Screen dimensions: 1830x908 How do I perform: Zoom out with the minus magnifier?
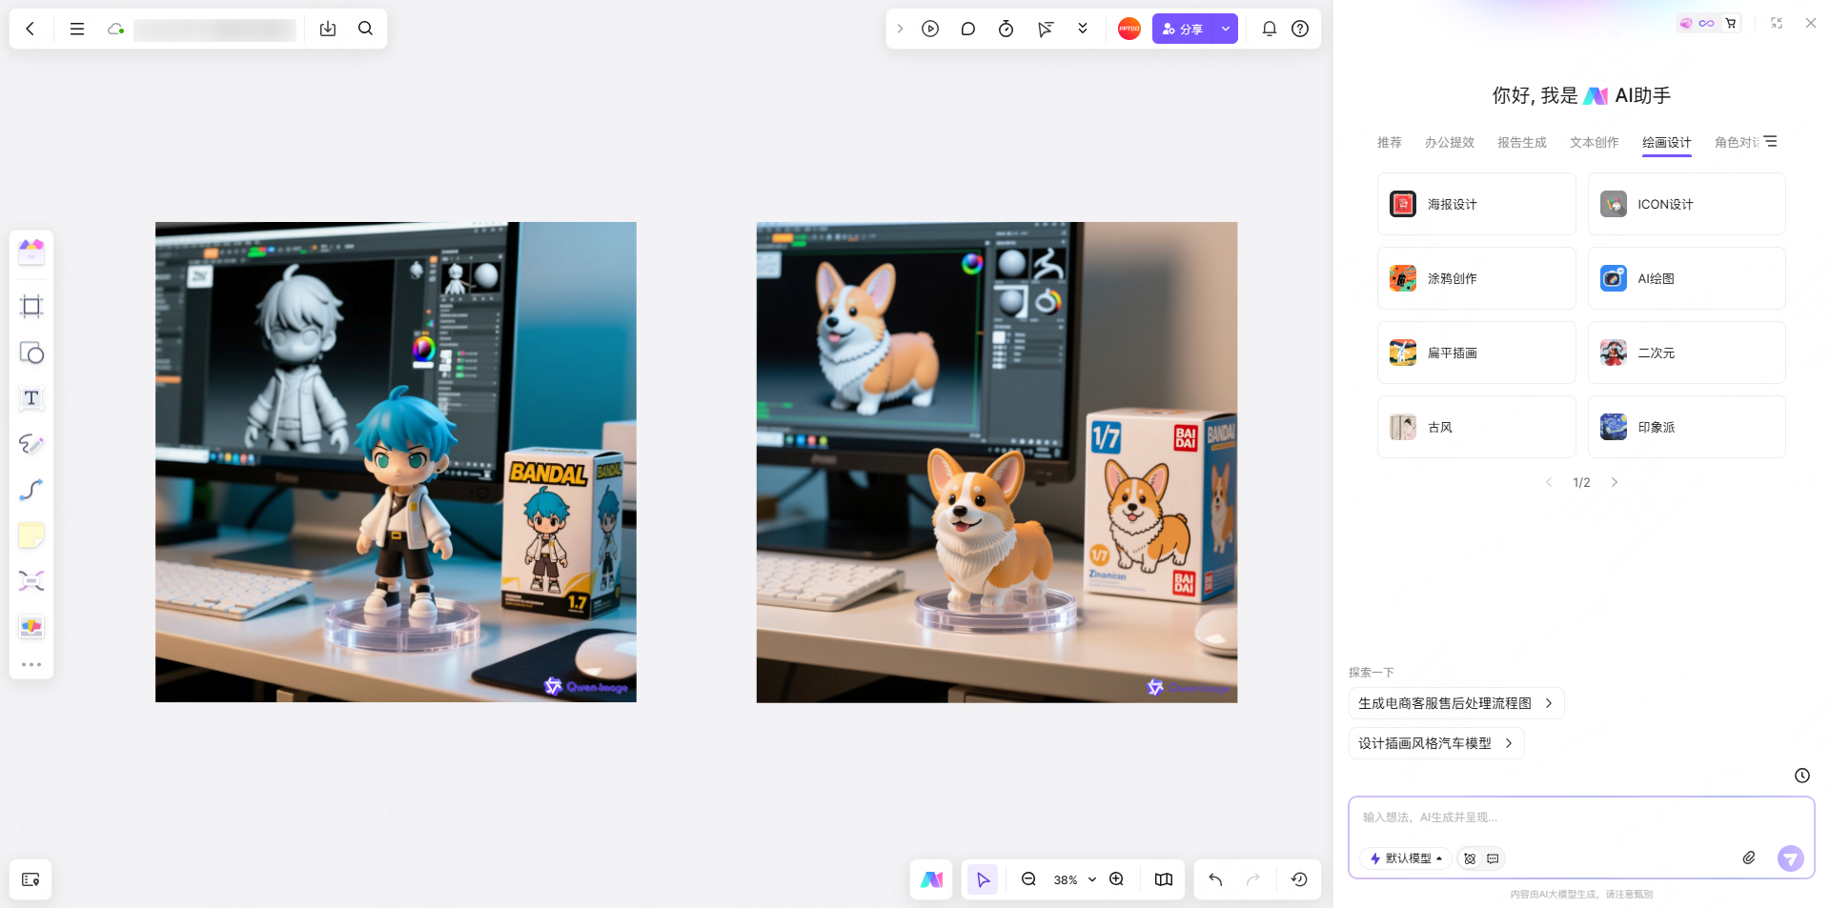1028,879
